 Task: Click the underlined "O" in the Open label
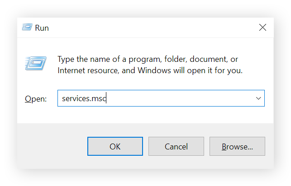[x=28, y=98]
